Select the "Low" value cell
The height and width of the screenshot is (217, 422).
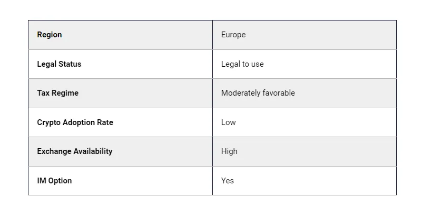(229, 122)
